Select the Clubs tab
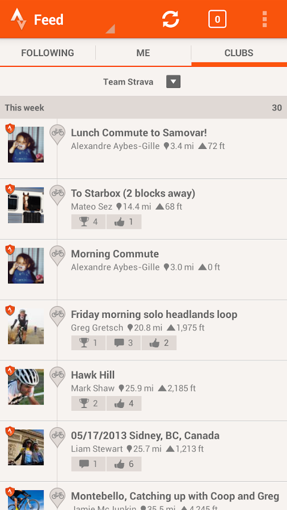Viewport: 287px width, 510px height. click(x=239, y=53)
